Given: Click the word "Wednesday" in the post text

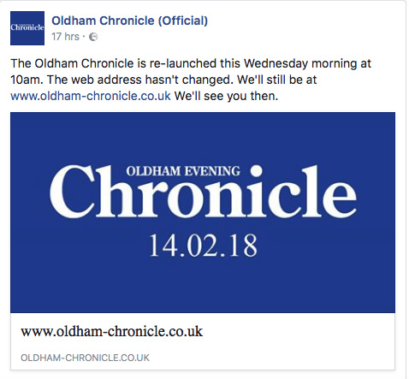Looking at the screenshot, I should [x=276, y=63].
